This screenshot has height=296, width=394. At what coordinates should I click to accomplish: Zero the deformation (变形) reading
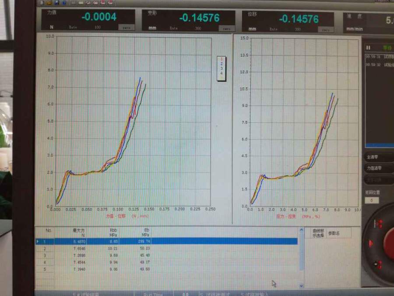[x=226, y=29]
